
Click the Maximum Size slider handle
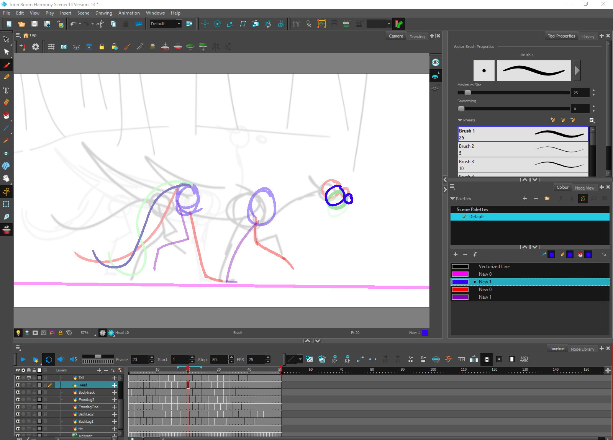[x=467, y=93]
